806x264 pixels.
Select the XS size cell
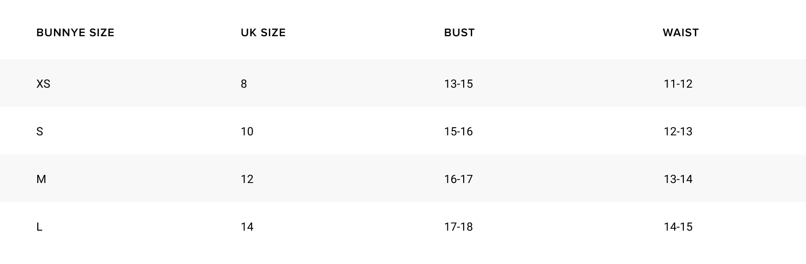[43, 84]
